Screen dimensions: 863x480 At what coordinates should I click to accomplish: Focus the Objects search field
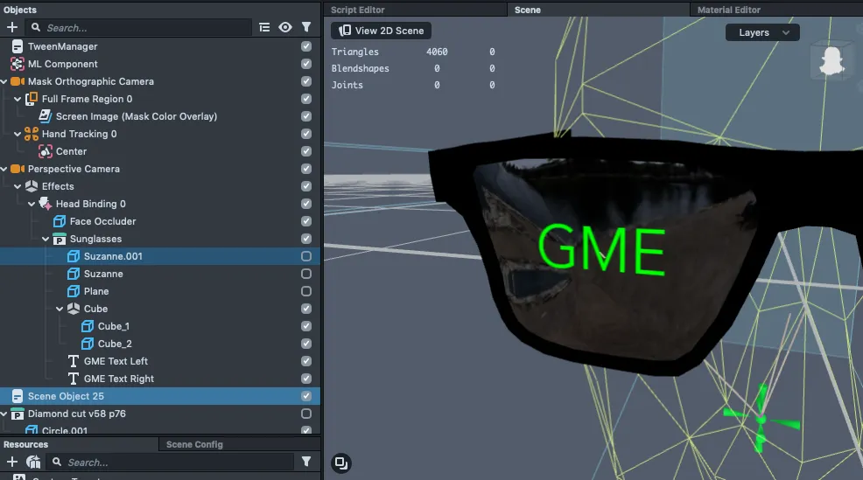(140, 27)
